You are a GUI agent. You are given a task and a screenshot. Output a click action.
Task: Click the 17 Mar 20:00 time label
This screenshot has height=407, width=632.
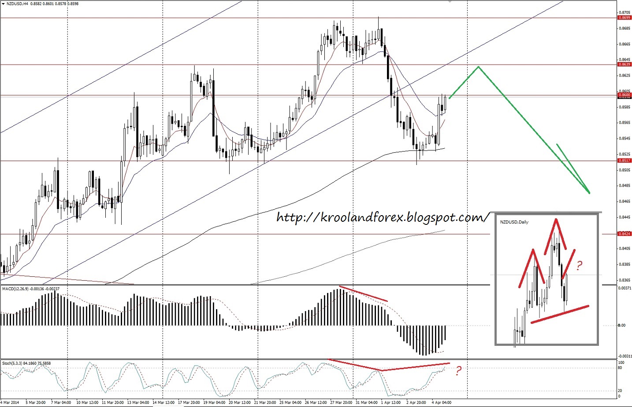(189, 402)
